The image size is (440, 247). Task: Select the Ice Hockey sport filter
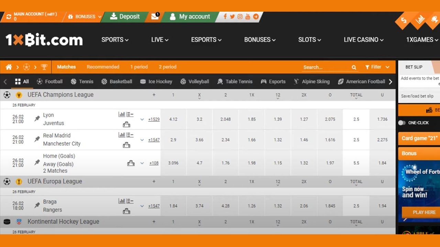pyautogui.click(x=156, y=82)
